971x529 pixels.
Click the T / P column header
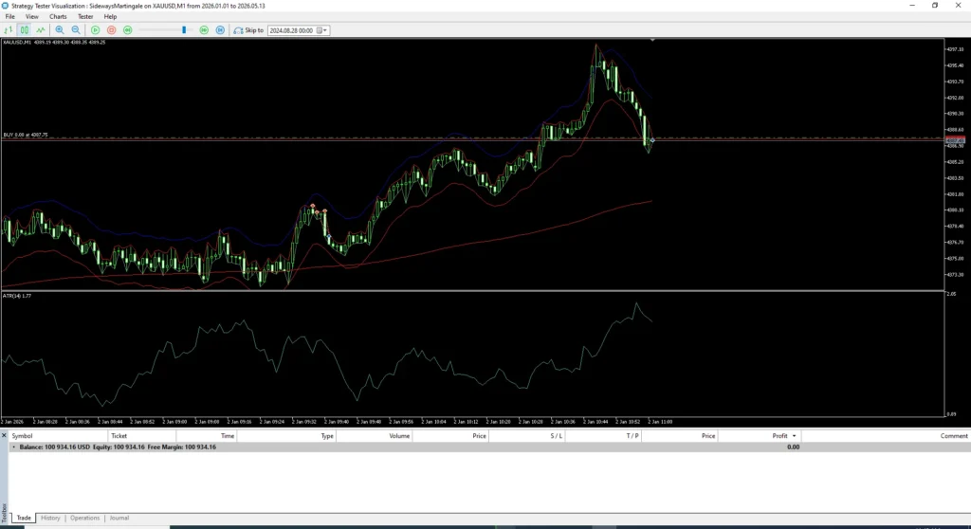coord(603,436)
